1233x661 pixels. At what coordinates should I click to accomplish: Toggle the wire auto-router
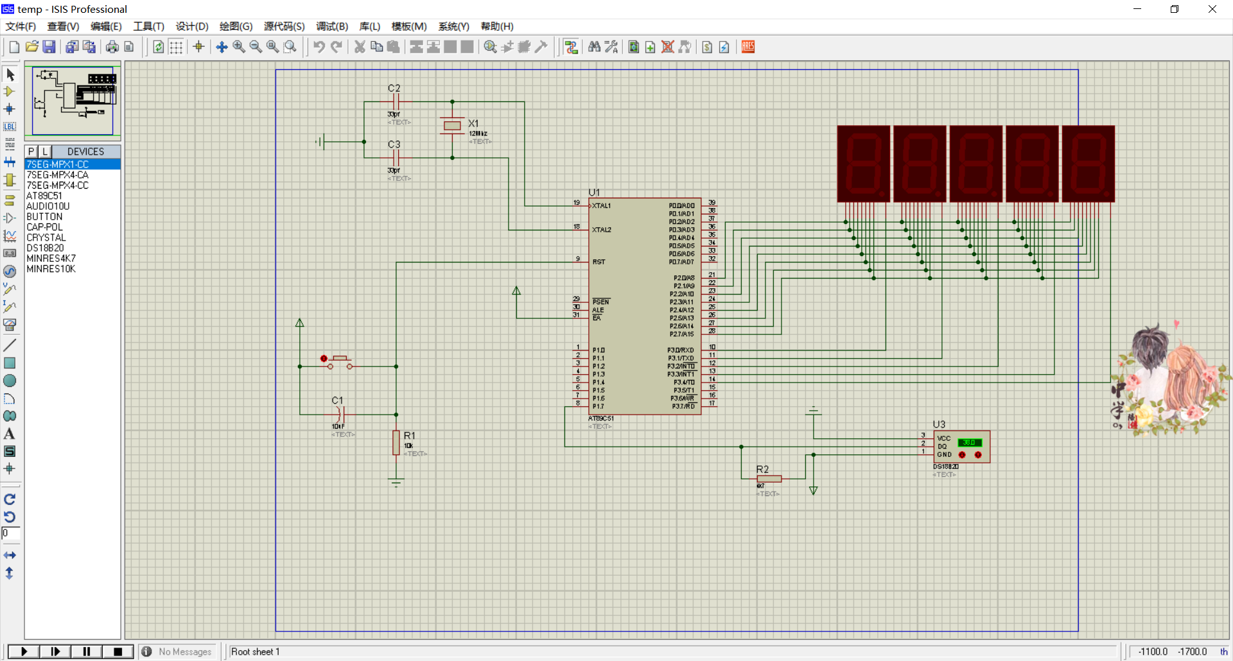pos(571,47)
